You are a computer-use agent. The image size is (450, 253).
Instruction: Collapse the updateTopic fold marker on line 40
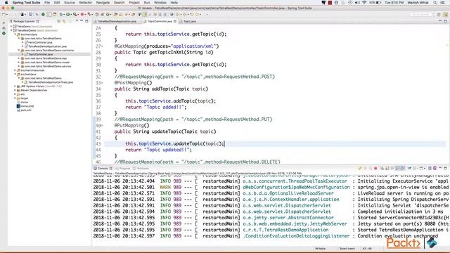click(102, 125)
